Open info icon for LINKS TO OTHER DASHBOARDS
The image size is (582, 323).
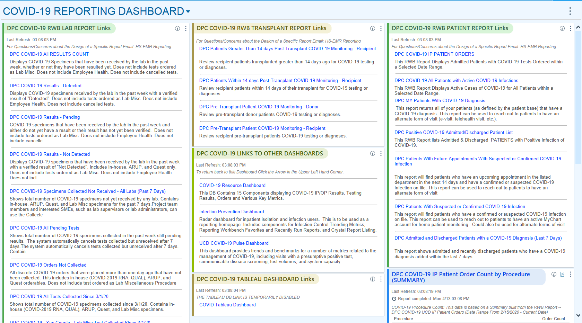[x=373, y=153]
